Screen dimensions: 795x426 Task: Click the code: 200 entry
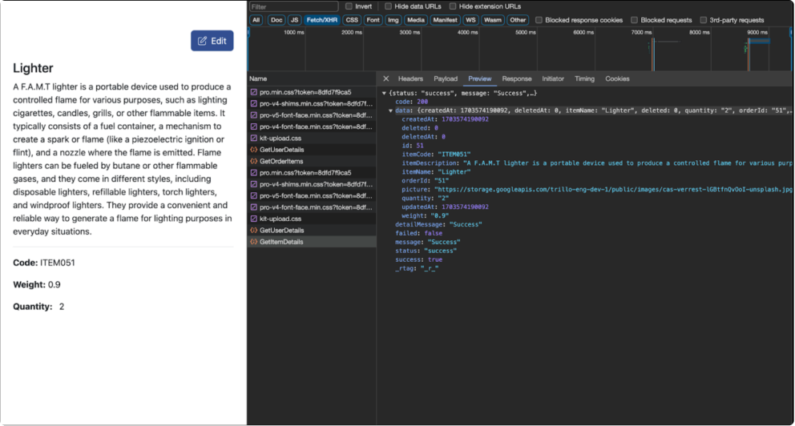pos(411,102)
